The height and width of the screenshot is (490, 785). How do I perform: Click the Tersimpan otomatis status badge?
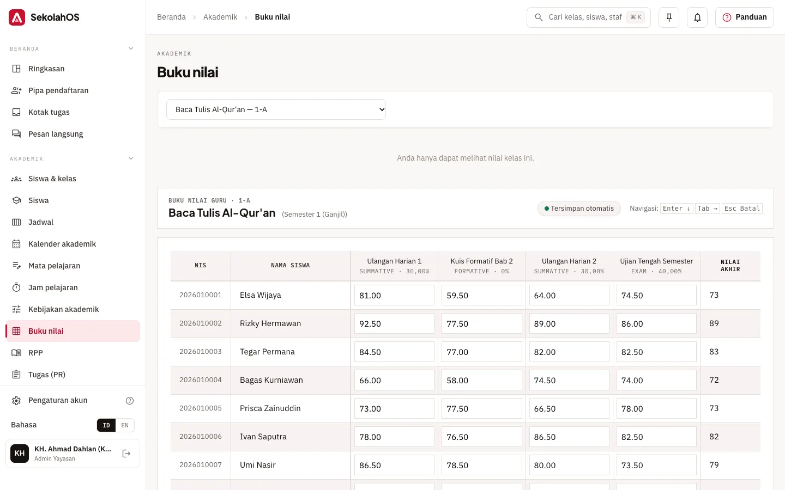pos(579,209)
